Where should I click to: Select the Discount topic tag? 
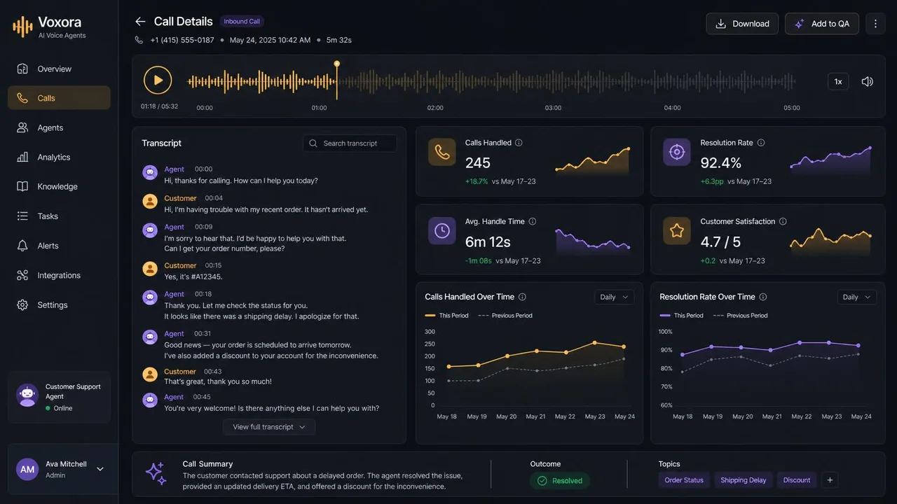[x=797, y=480]
